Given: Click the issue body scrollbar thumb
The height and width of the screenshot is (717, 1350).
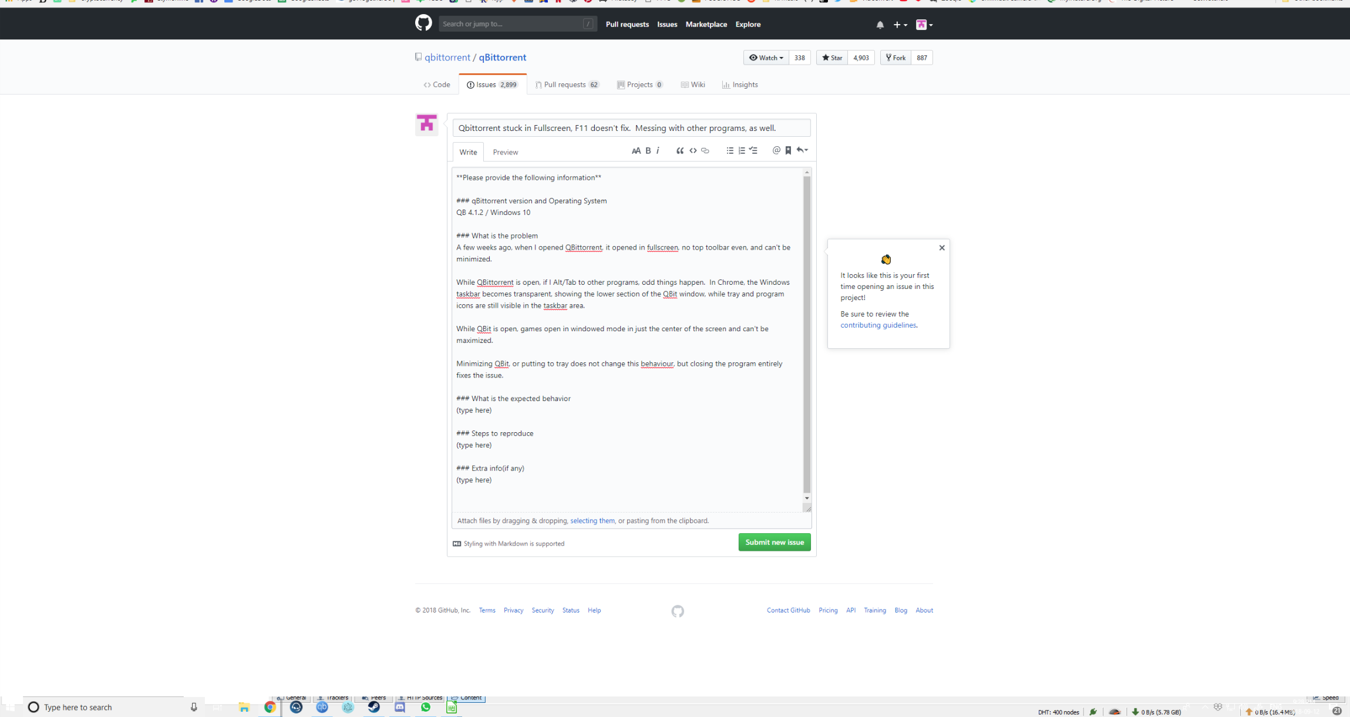Looking at the screenshot, I should coord(807,335).
